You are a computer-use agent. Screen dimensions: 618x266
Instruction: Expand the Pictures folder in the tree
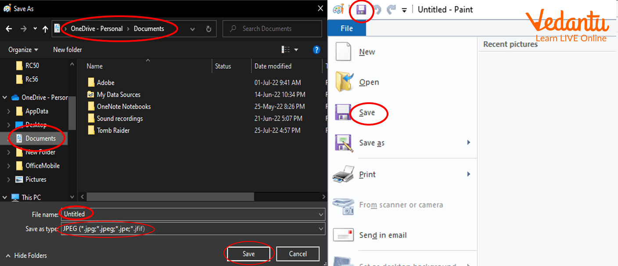(9, 180)
